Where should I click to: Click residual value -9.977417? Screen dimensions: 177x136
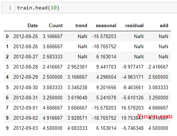pyautogui.click(x=133, y=67)
